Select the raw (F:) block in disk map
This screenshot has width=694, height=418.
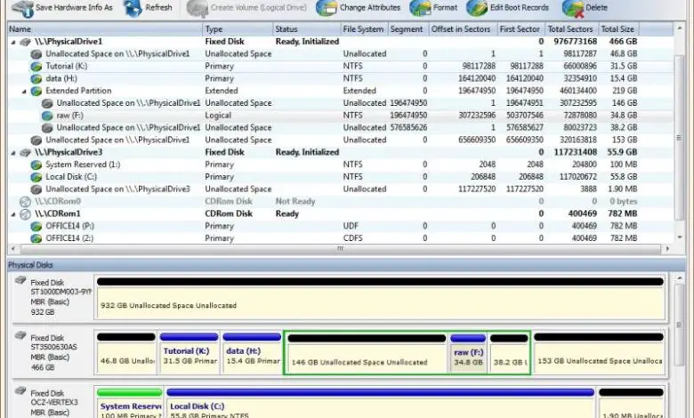(x=468, y=353)
